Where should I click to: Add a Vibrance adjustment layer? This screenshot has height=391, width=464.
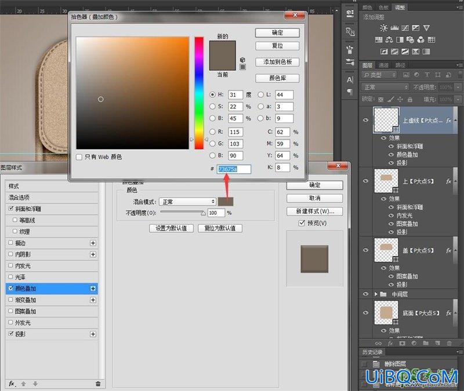point(426,28)
